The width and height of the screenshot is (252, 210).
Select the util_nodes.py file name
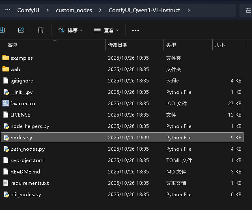[26, 195]
